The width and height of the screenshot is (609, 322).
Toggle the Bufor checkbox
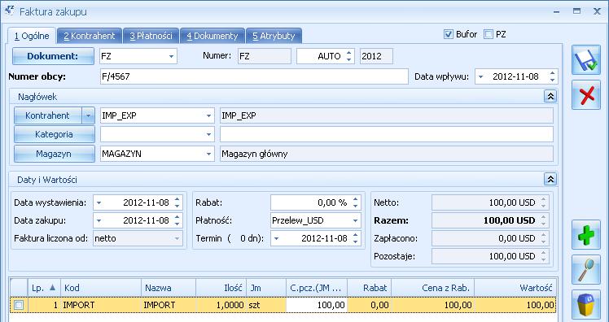point(449,34)
